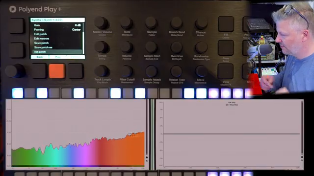Click the Move knob

click(201, 71)
